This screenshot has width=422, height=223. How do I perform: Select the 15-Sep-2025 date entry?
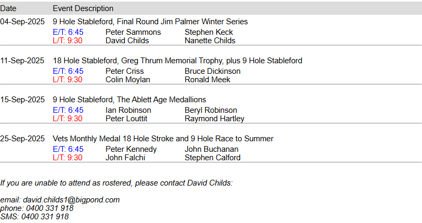(x=22, y=100)
